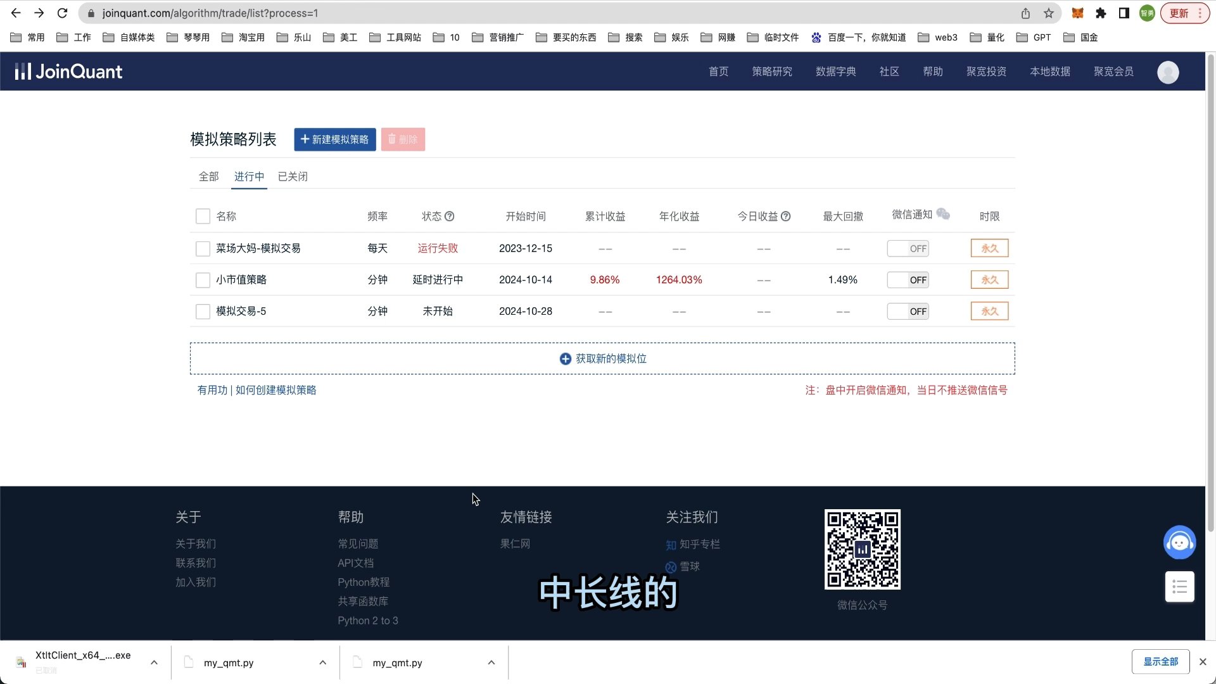
Task: Open the extensions puzzle icon
Action: point(1101,13)
